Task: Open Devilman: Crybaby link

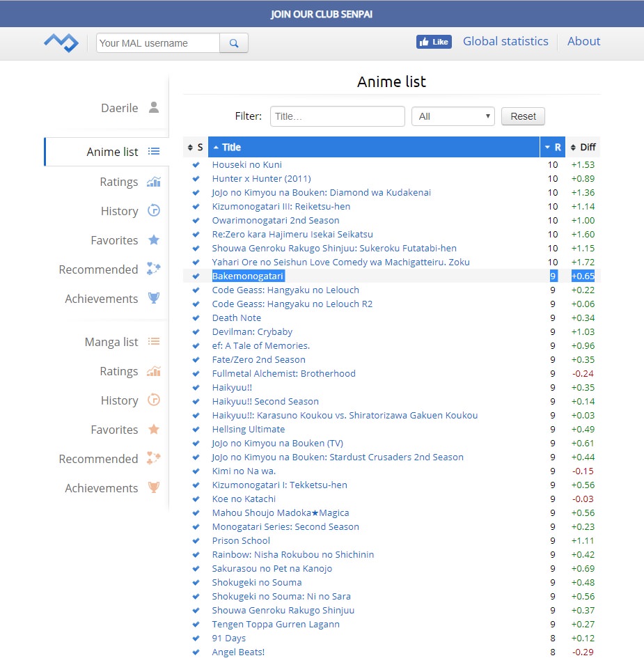Action: [x=252, y=332]
